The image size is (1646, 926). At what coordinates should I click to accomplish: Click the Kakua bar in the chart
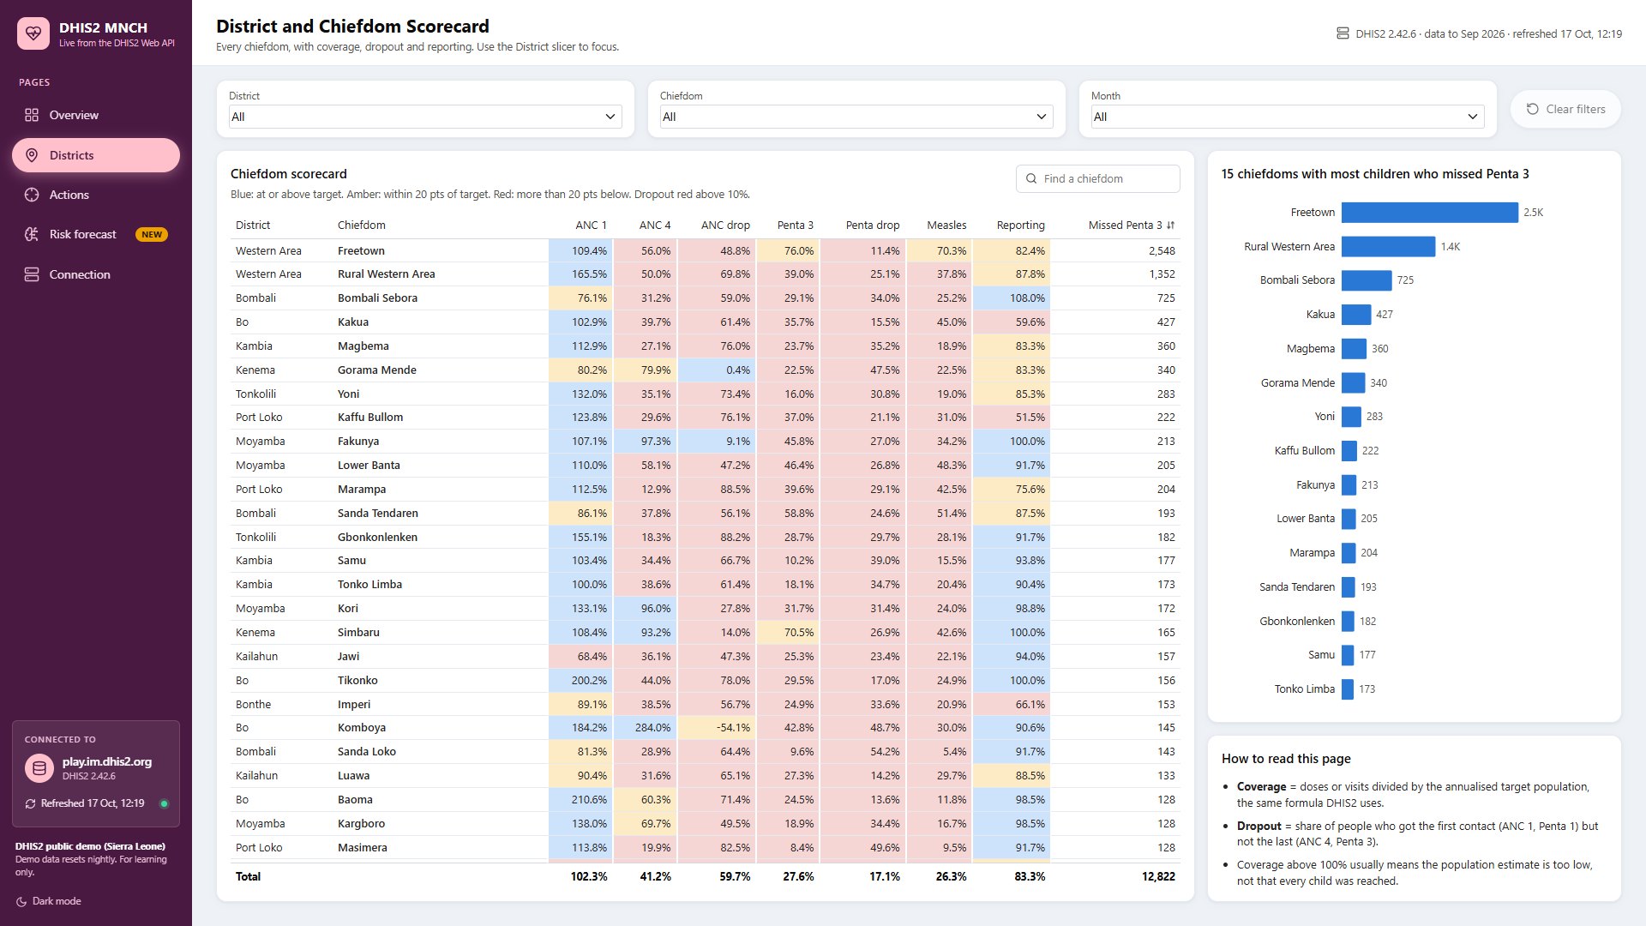click(x=1356, y=315)
